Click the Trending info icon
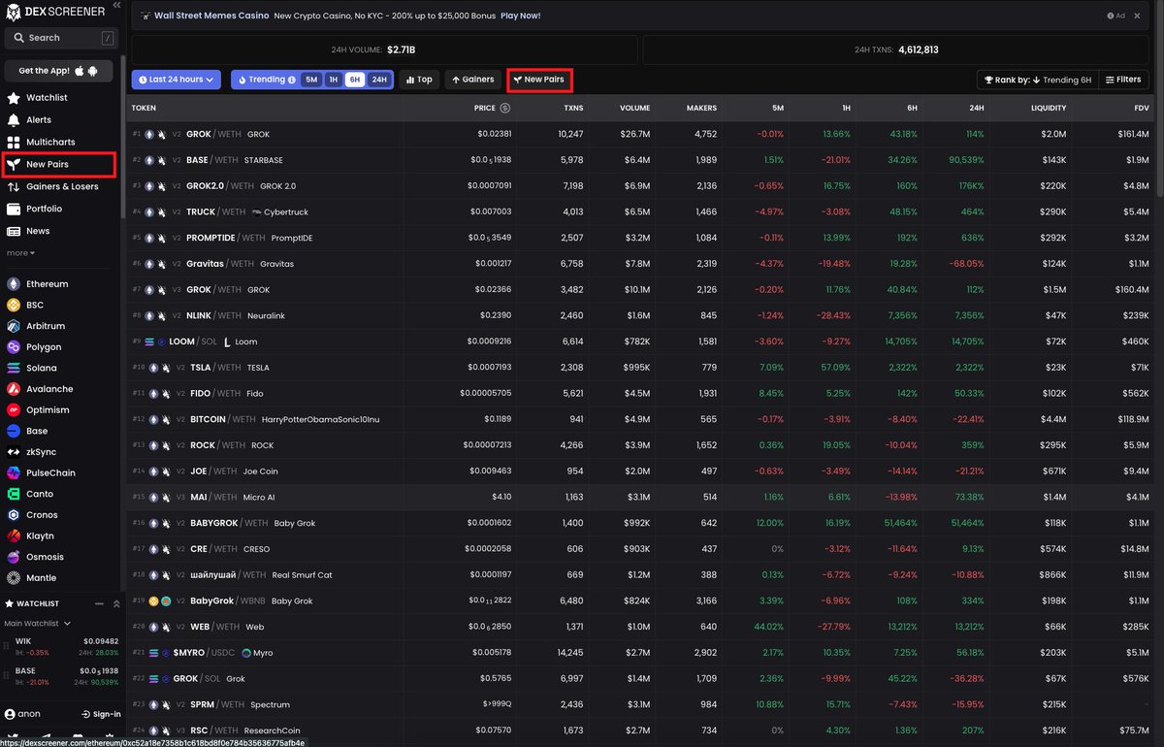The height and width of the screenshot is (747, 1164). coord(292,80)
